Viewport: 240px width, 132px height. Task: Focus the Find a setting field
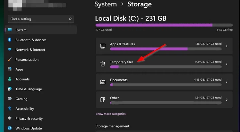(37, 19)
